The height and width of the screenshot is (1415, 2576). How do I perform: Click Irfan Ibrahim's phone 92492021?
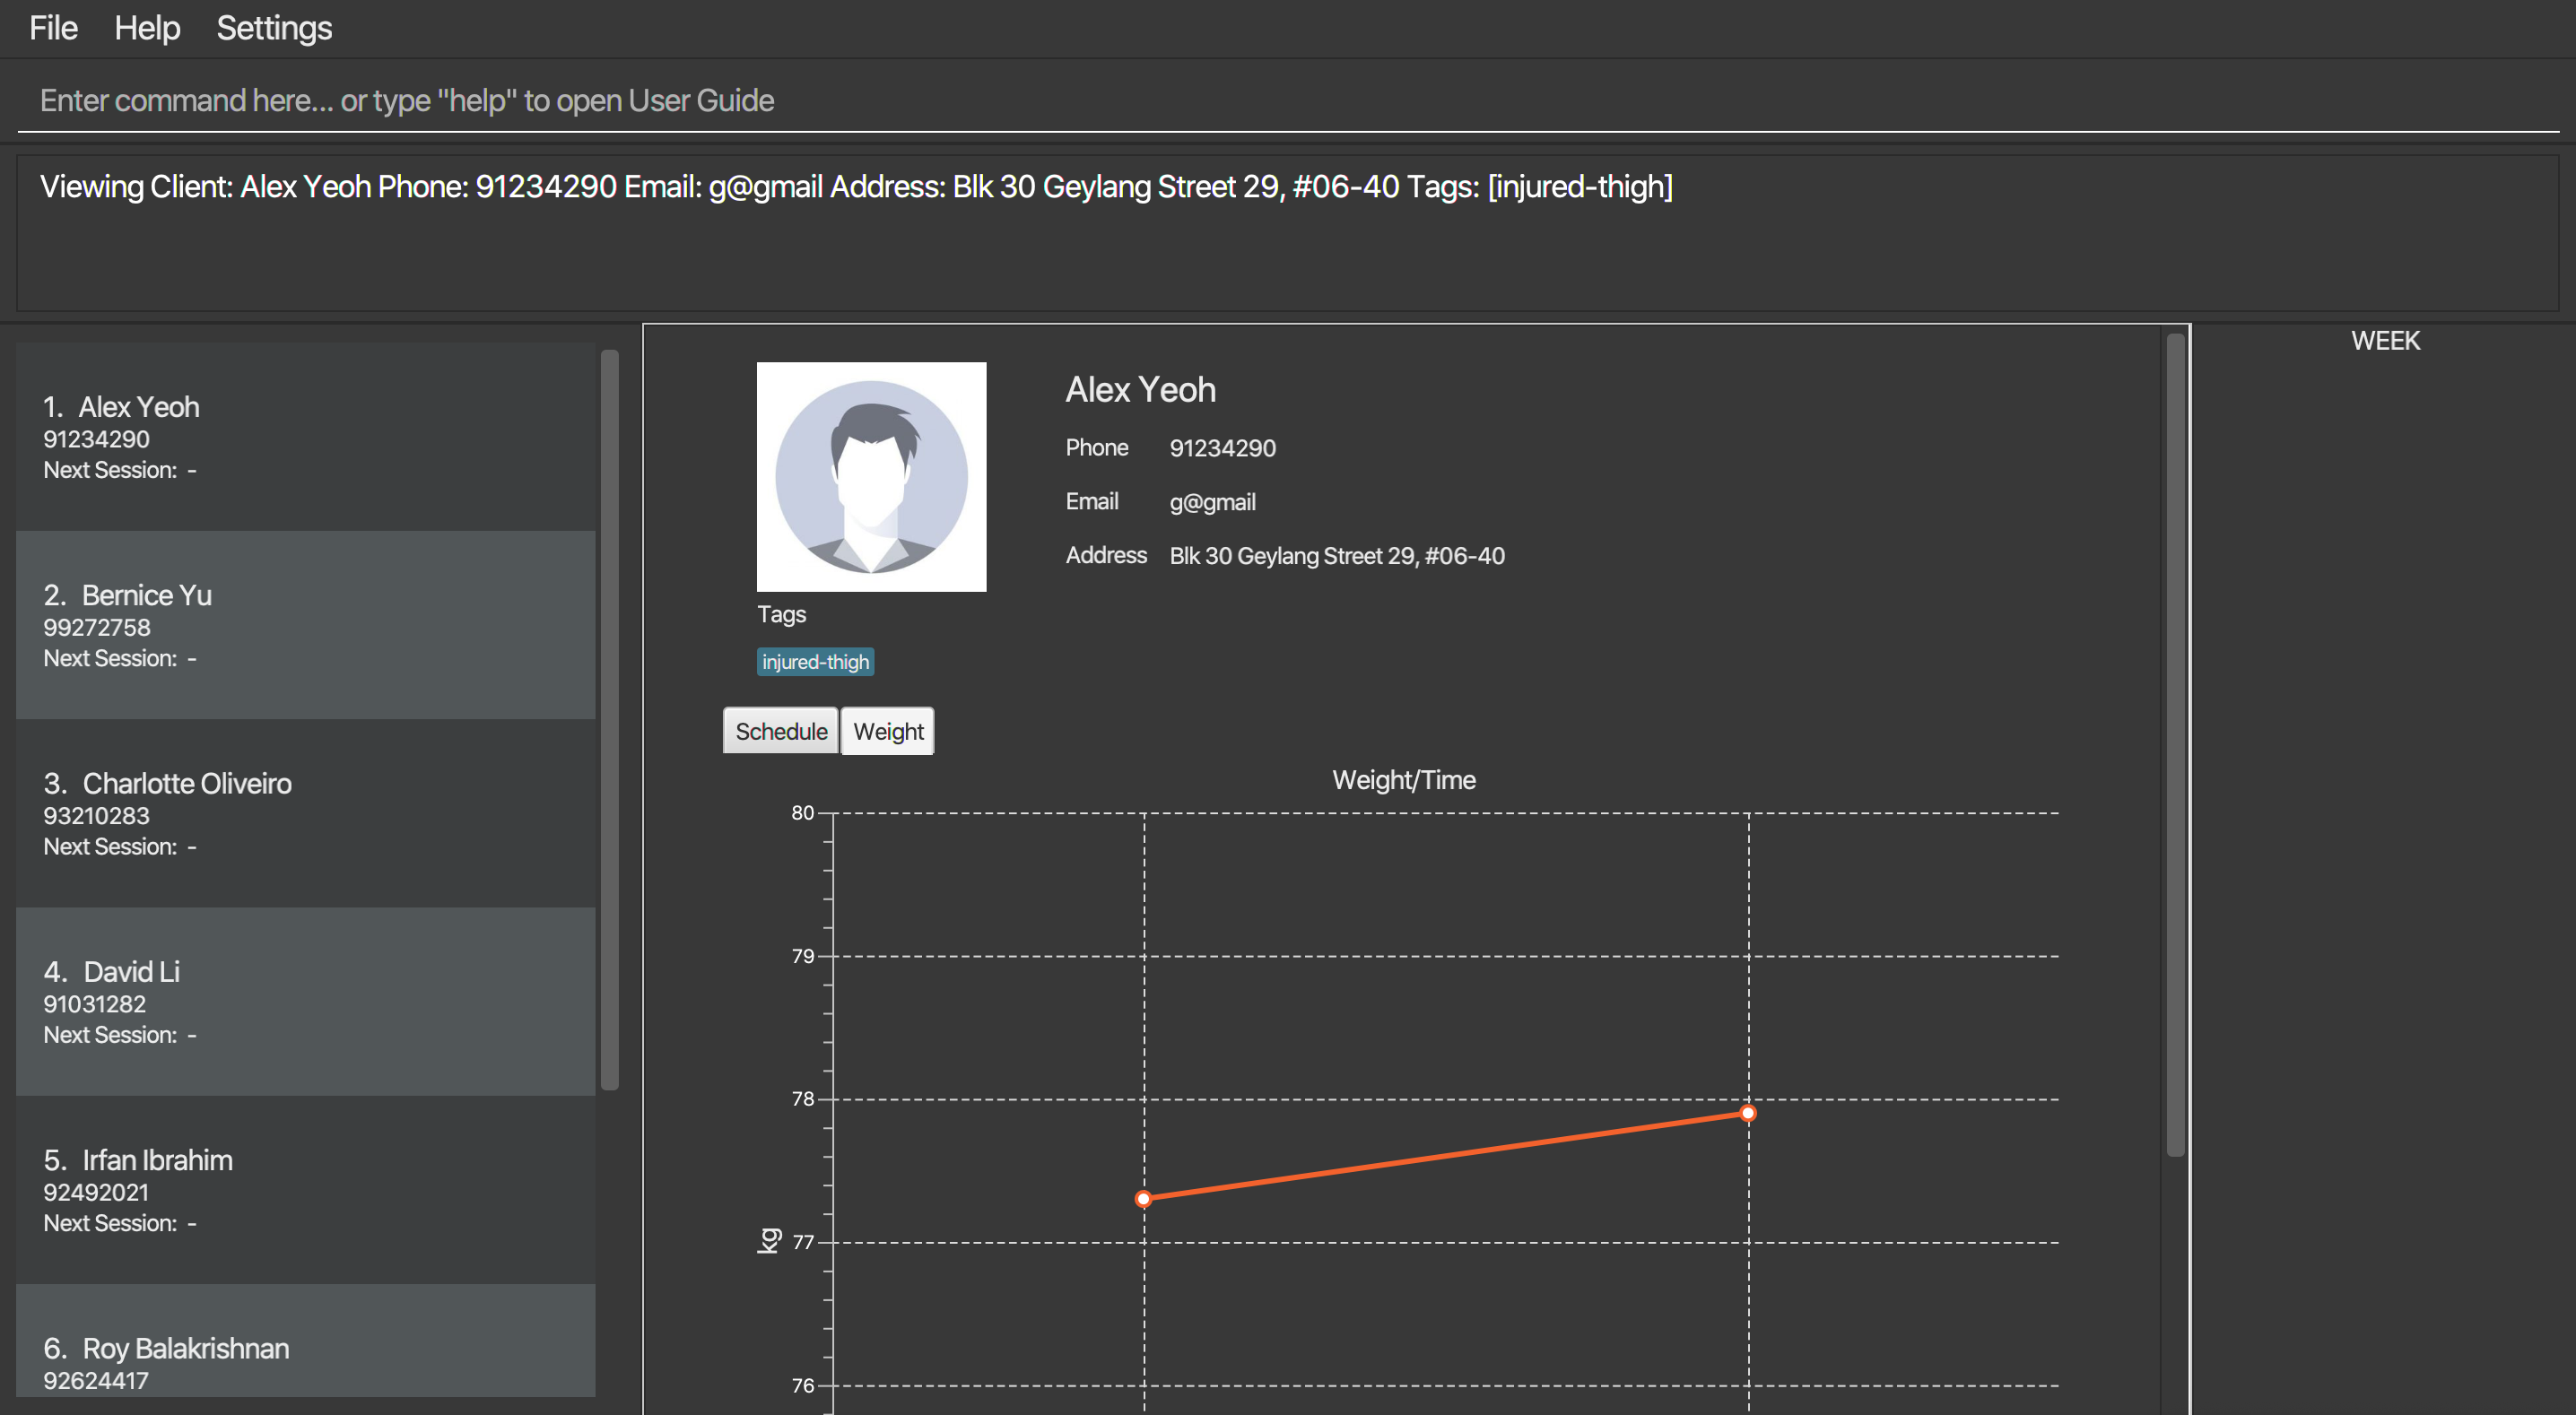tap(96, 1192)
